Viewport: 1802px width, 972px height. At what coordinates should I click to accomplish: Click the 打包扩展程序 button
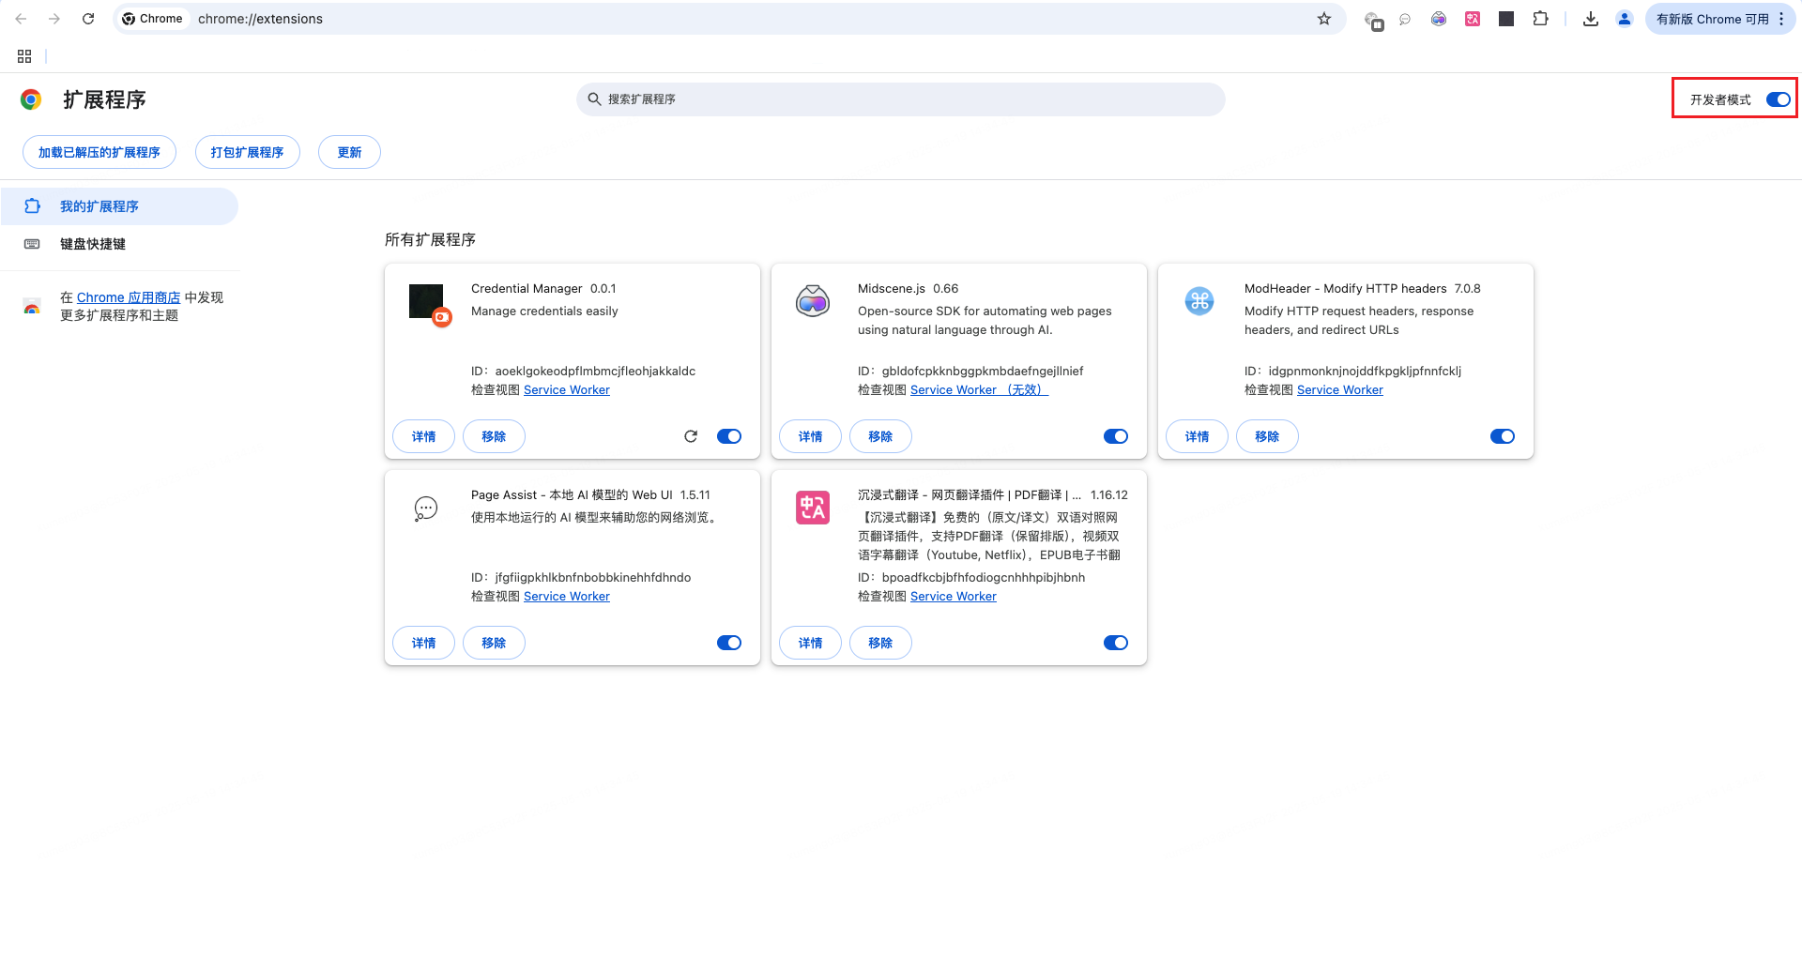248,152
